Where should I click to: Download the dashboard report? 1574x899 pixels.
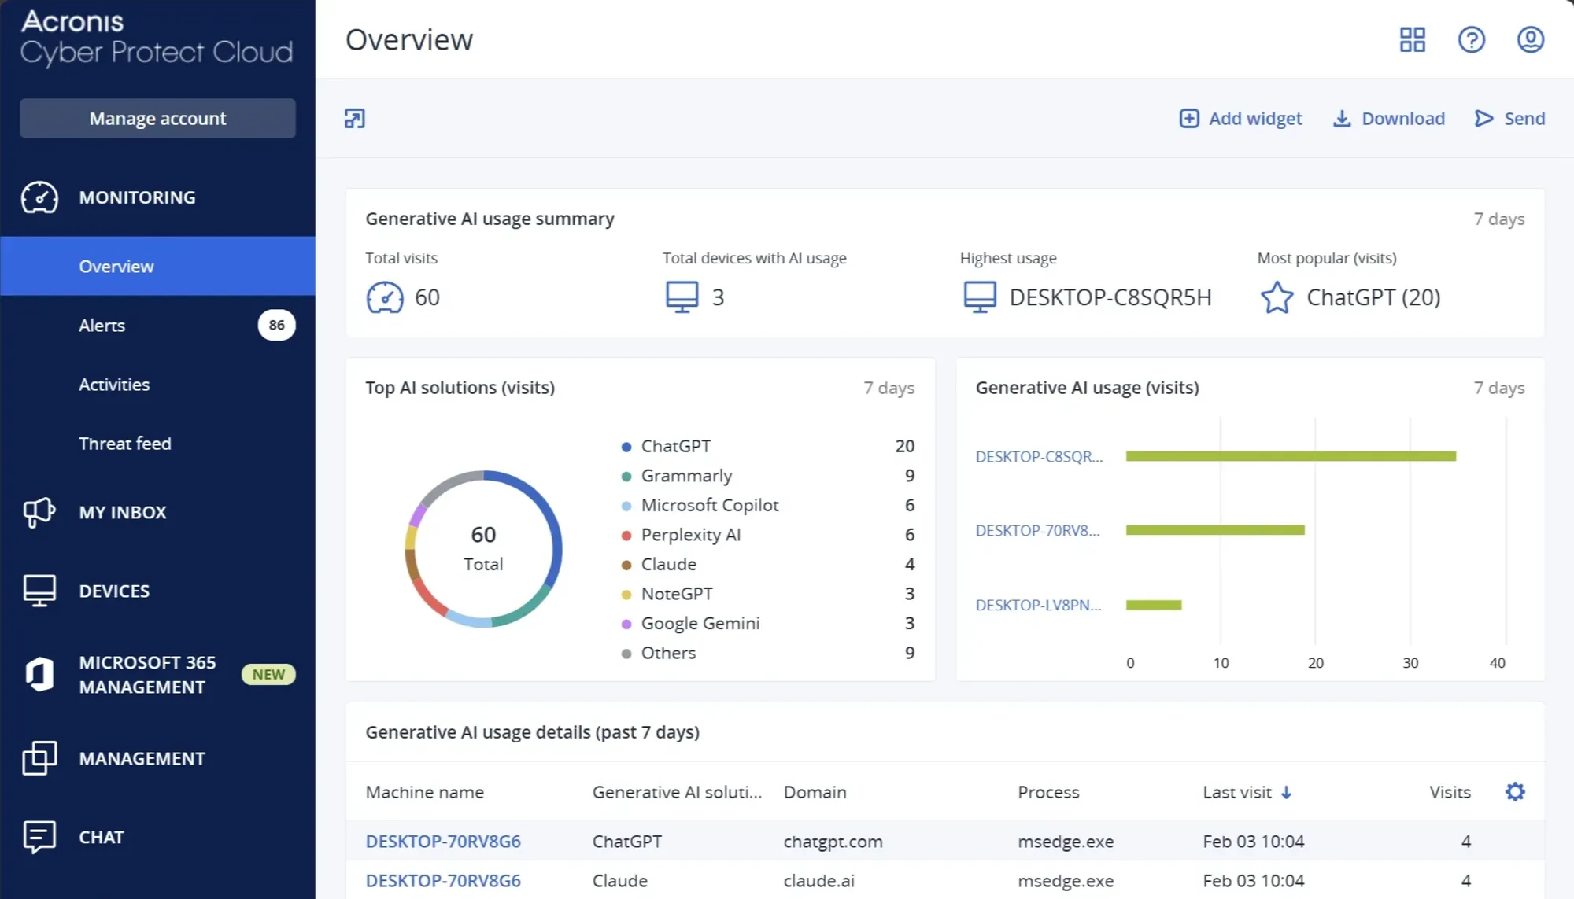pyautogui.click(x=1389, y=119)
